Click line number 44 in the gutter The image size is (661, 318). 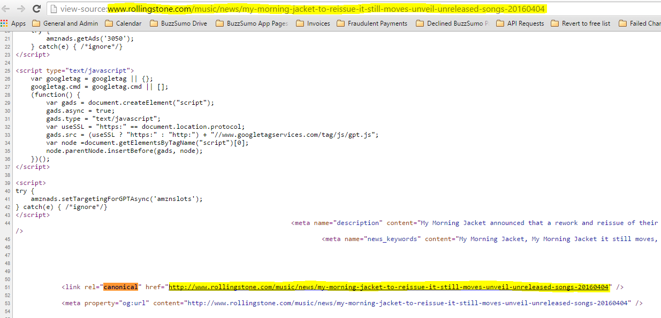(x=7, y=223)
